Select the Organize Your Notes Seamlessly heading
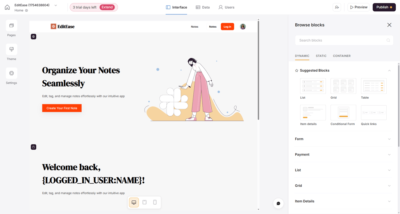400x214 pixels. [81, 77]
